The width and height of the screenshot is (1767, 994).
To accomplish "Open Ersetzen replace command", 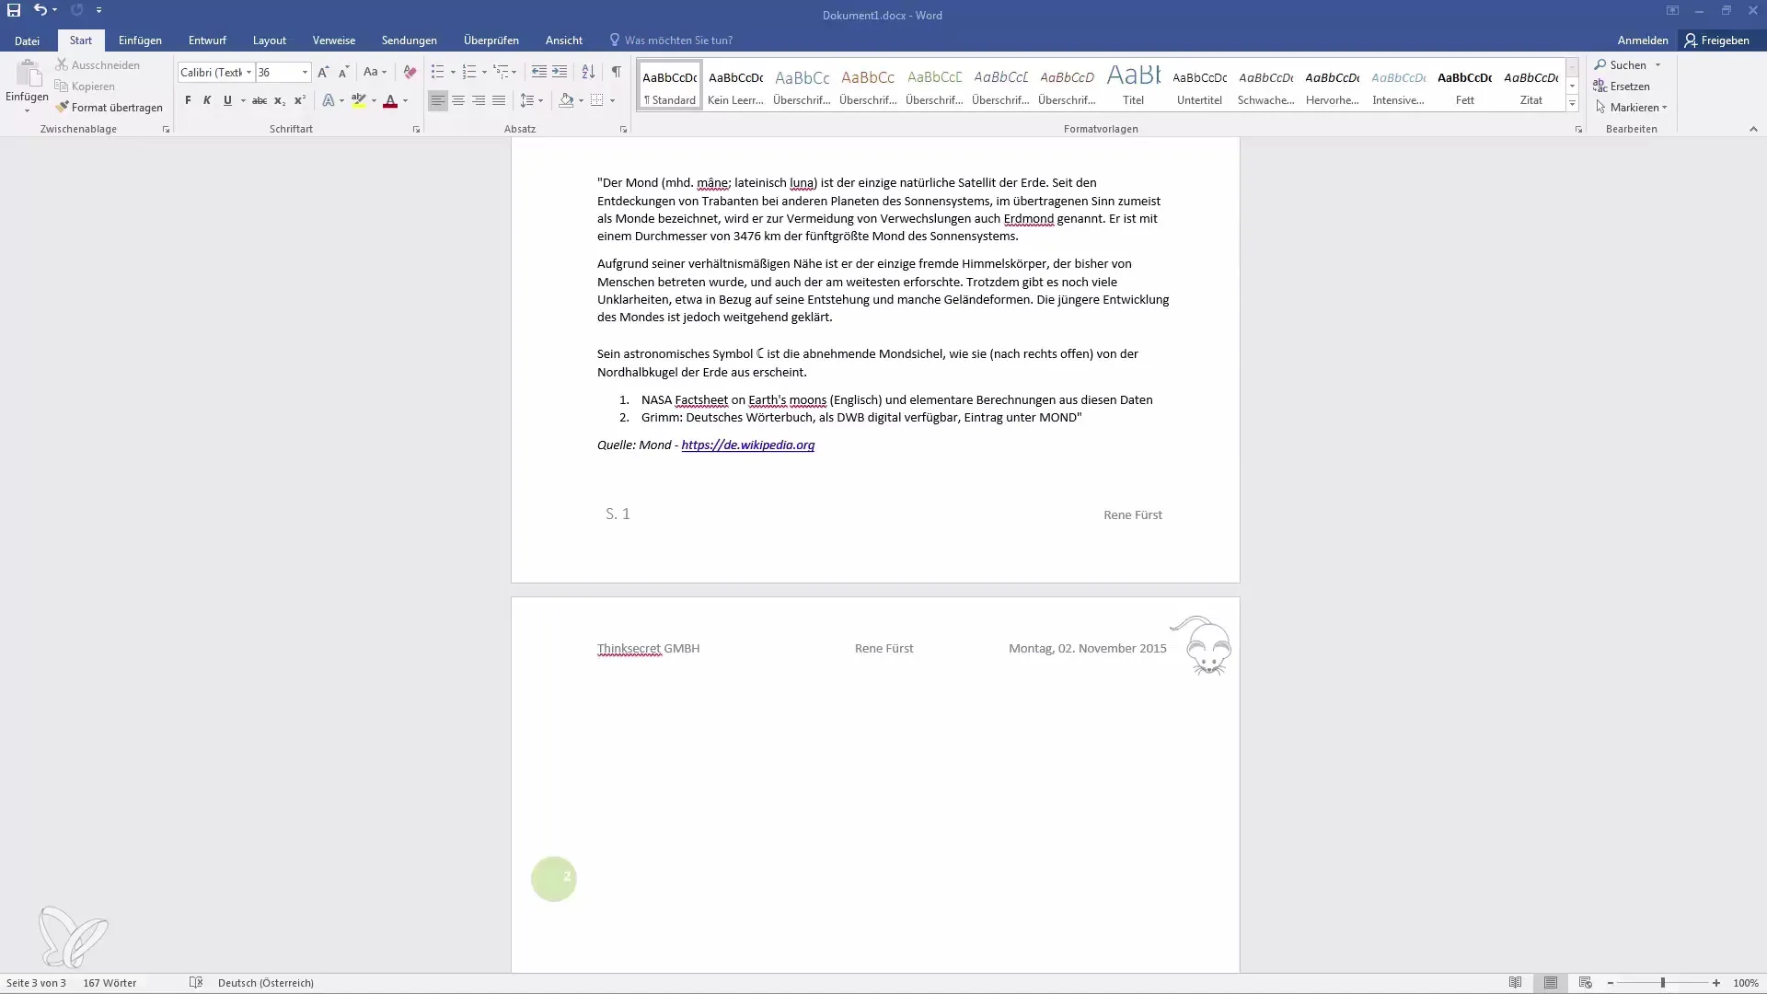I will point(1622,87).
